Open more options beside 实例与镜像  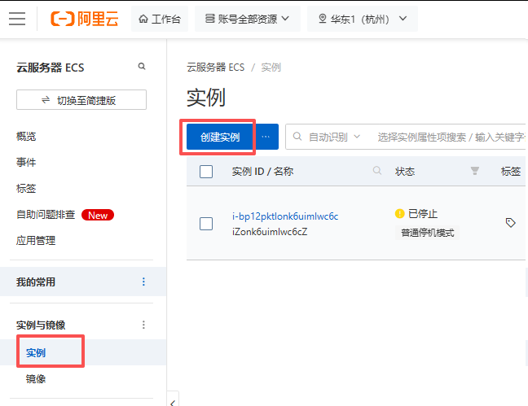tap(143, 325)
